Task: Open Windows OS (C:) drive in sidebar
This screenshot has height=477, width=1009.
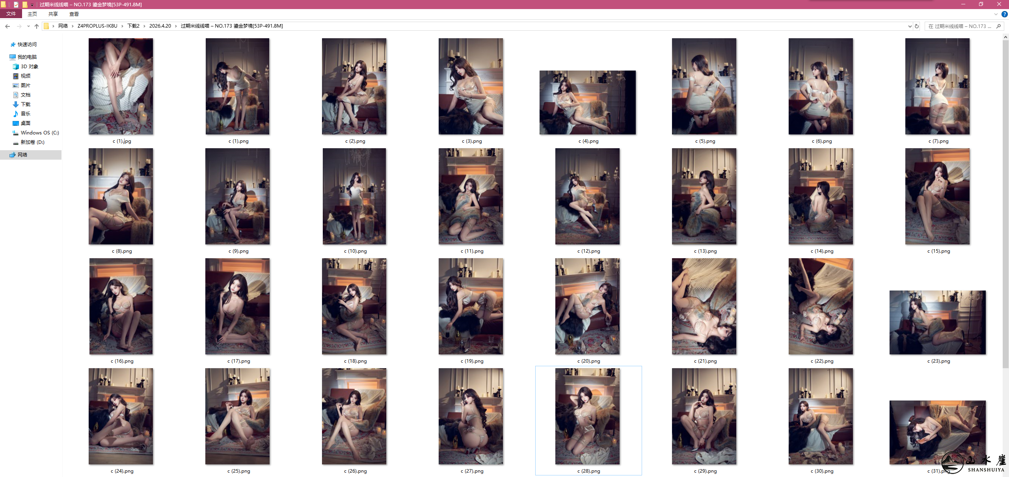Action: pos(39,133)
